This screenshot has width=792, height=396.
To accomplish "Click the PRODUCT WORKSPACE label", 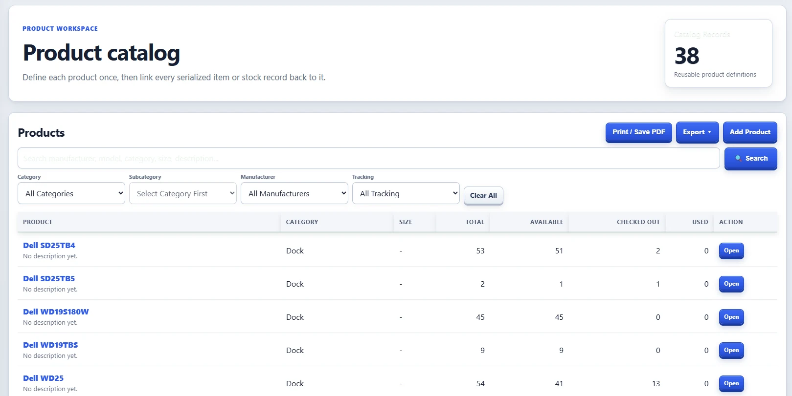I will (60, 29).
